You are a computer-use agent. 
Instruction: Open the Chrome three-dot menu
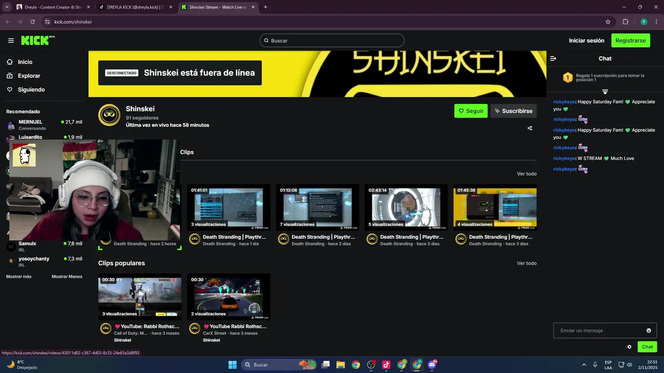coord(656,22)
